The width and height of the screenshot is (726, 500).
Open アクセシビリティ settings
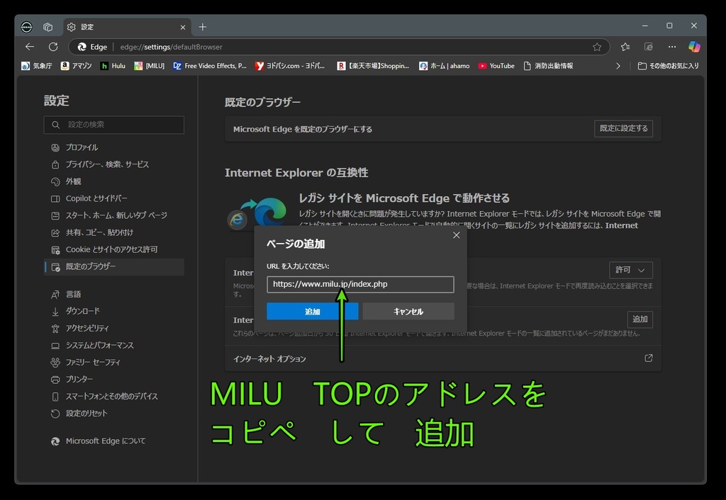coord(114,329)
